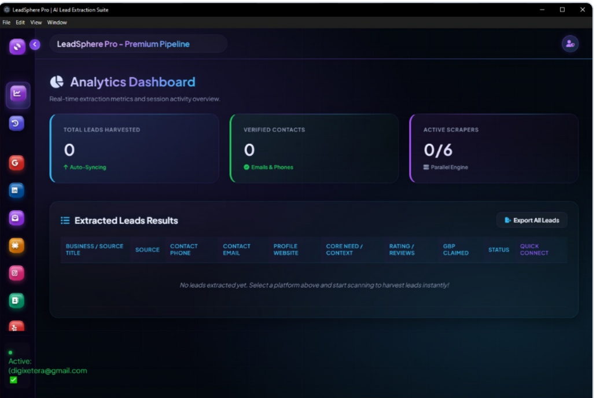Image resolution: width=600 pixels, height=398 pixels.
Task: Click the Auto-Syncing status text
Action: [87, 167]
